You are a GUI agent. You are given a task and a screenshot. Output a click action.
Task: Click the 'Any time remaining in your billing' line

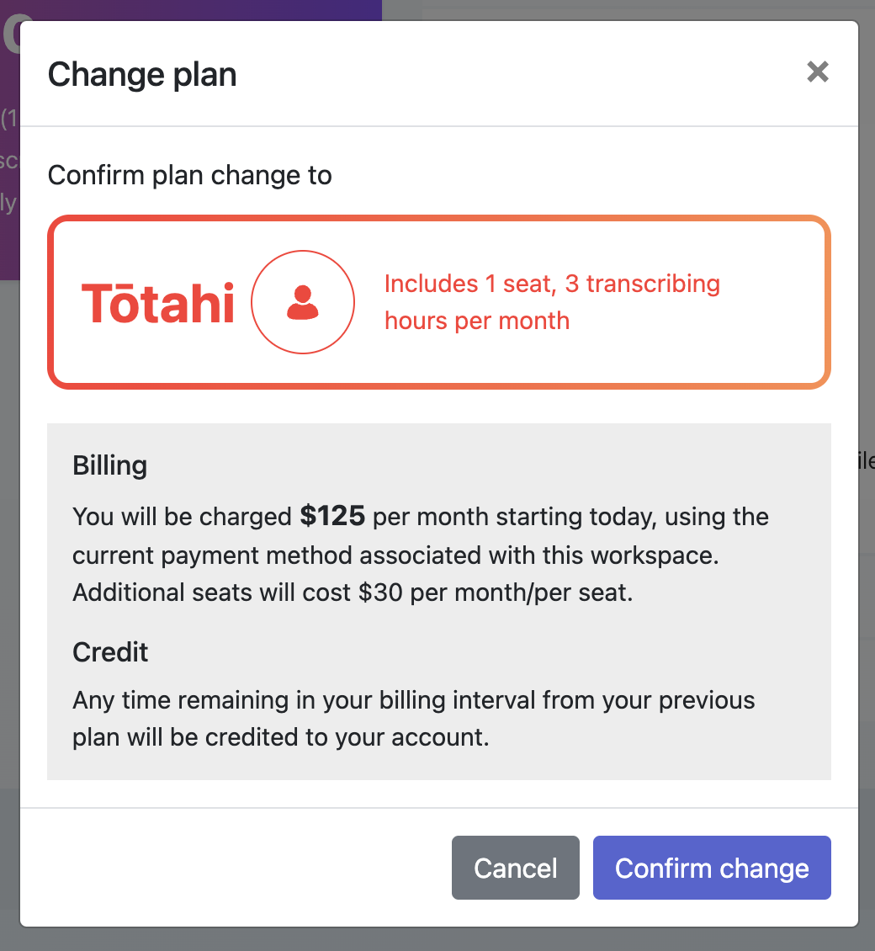click(414, 700)
